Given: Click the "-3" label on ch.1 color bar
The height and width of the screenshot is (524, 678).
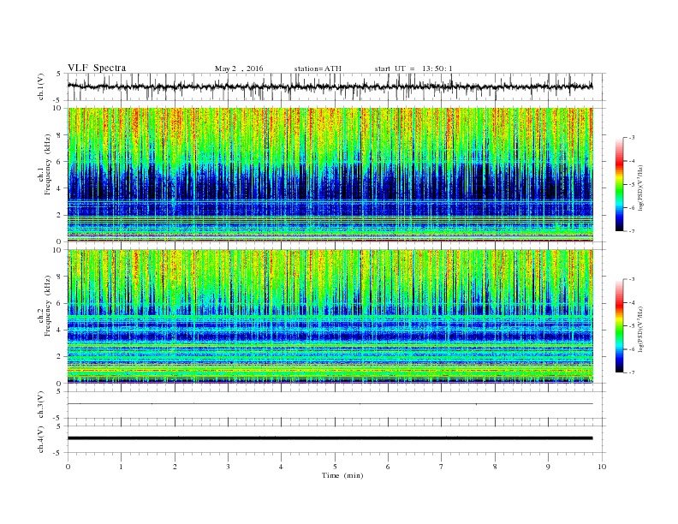Looking at the screenshot, I should coord(632,138).
